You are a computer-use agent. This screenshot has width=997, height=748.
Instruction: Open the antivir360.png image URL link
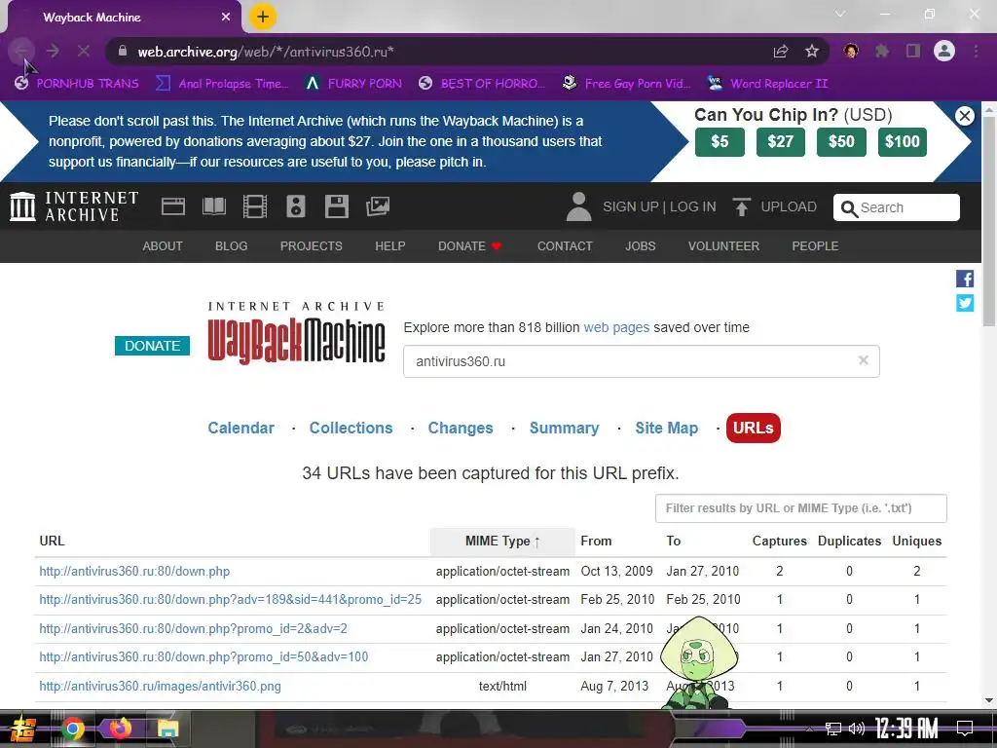pos(160,687)
